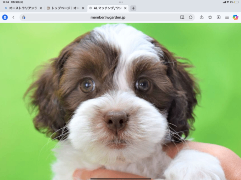Open the tab count switcher
241x180 pixels.
coord(218,17)
